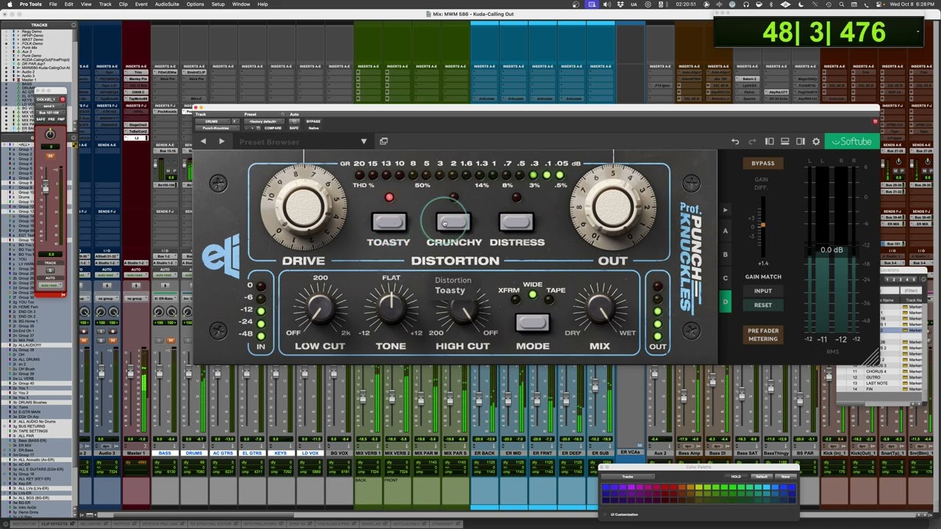The height and width of the screenshot is (529, 941).
Task: Click COMPARE in plugin header
Action: tap(273, 128)
